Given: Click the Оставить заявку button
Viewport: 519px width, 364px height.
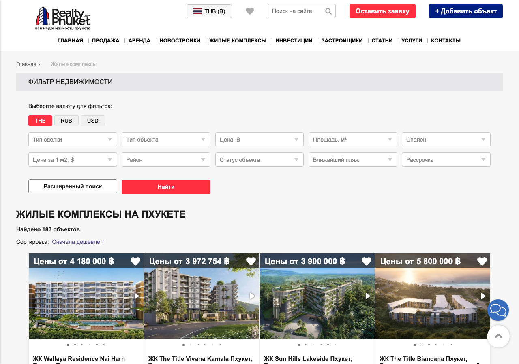Looking at the screenshot, I should click(x=382, y=11).
